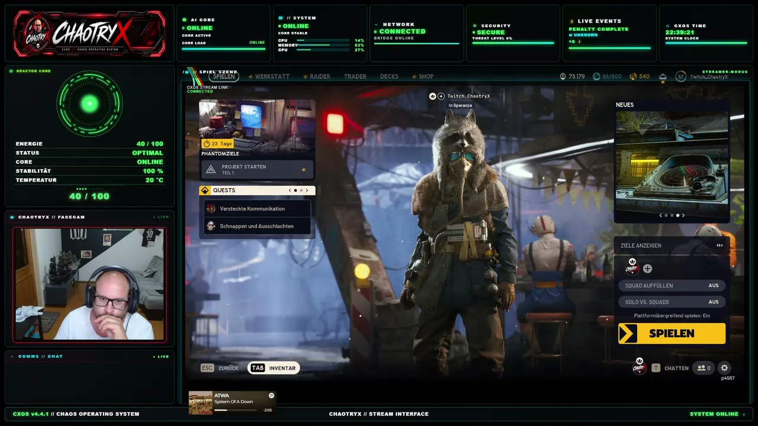This screenshot has width=758, height=426.
Task: Toggle Solo vs. Squads setting
Action: point(672,302)
